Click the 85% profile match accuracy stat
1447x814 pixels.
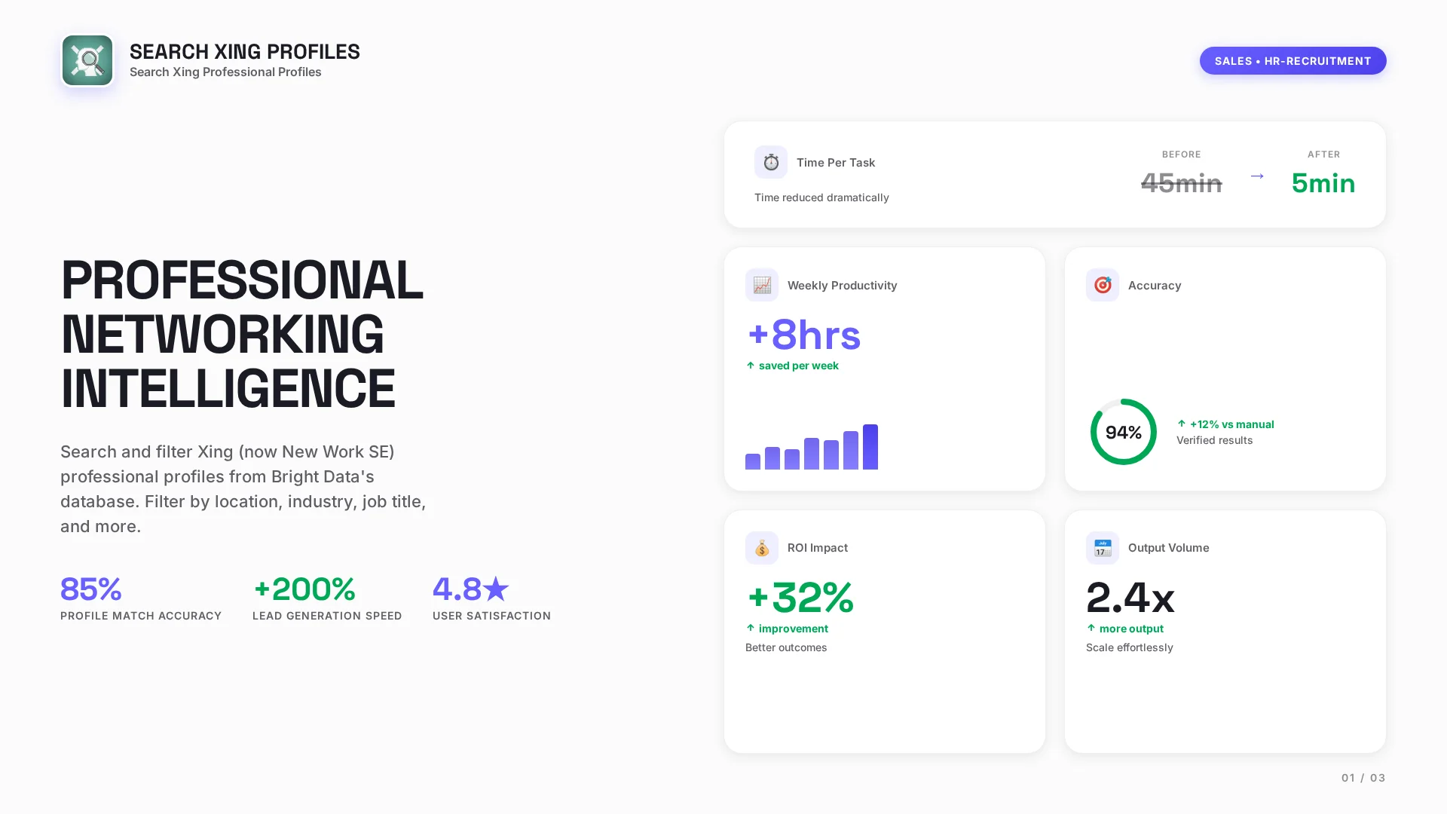90,589
